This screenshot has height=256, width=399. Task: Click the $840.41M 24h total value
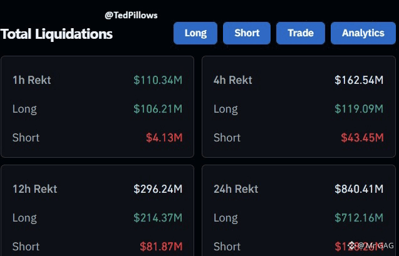click(359, 189)
